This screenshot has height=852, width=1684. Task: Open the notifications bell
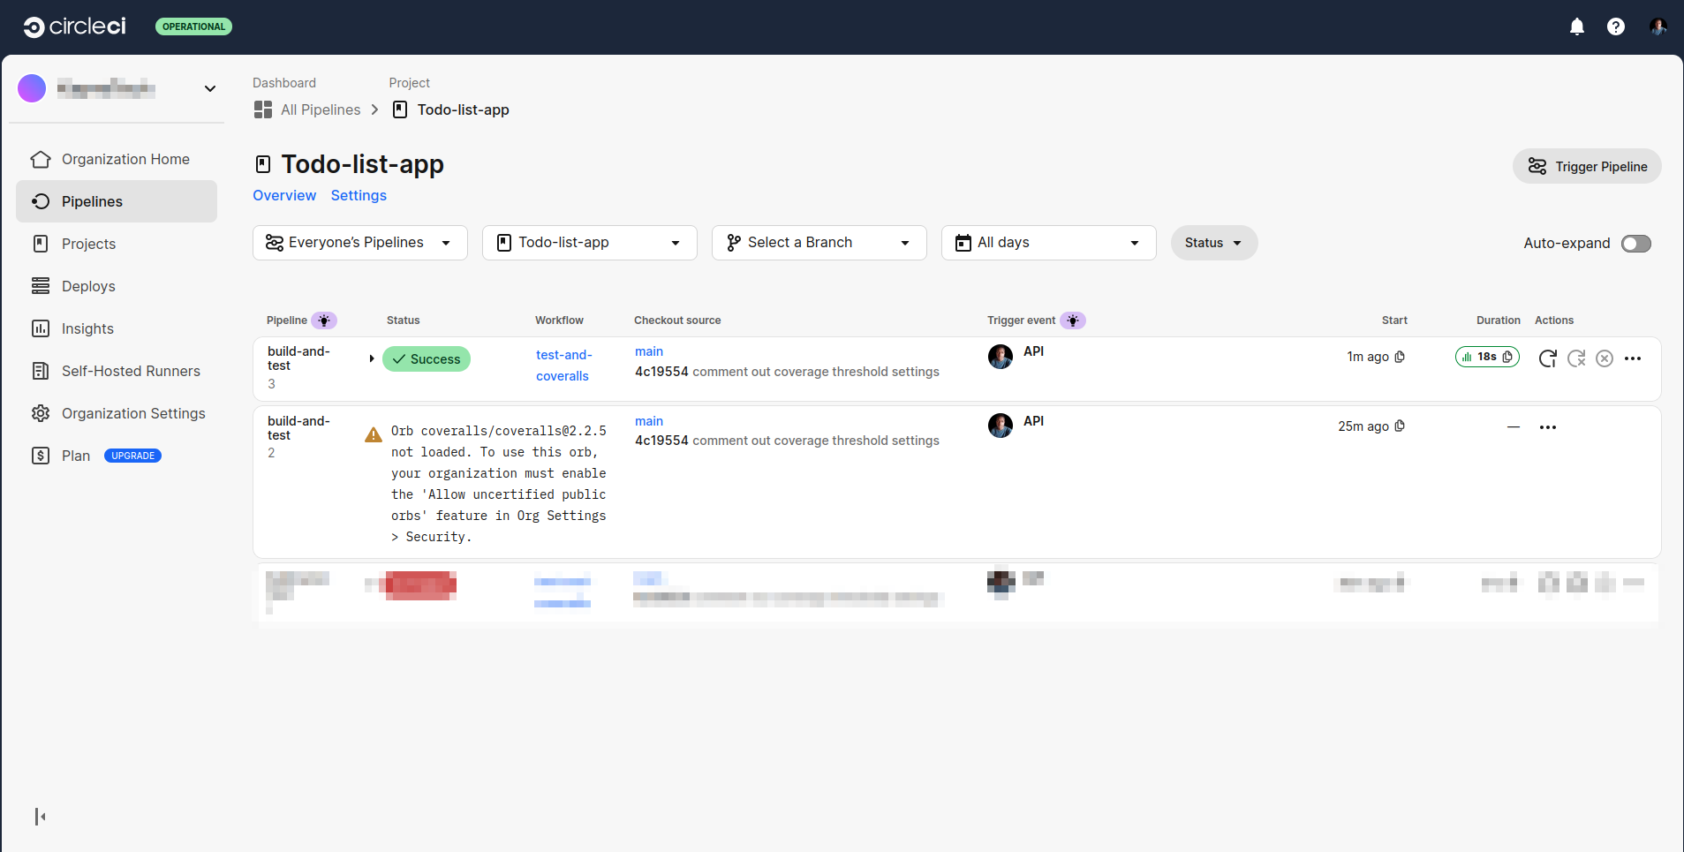[1577, 26]
